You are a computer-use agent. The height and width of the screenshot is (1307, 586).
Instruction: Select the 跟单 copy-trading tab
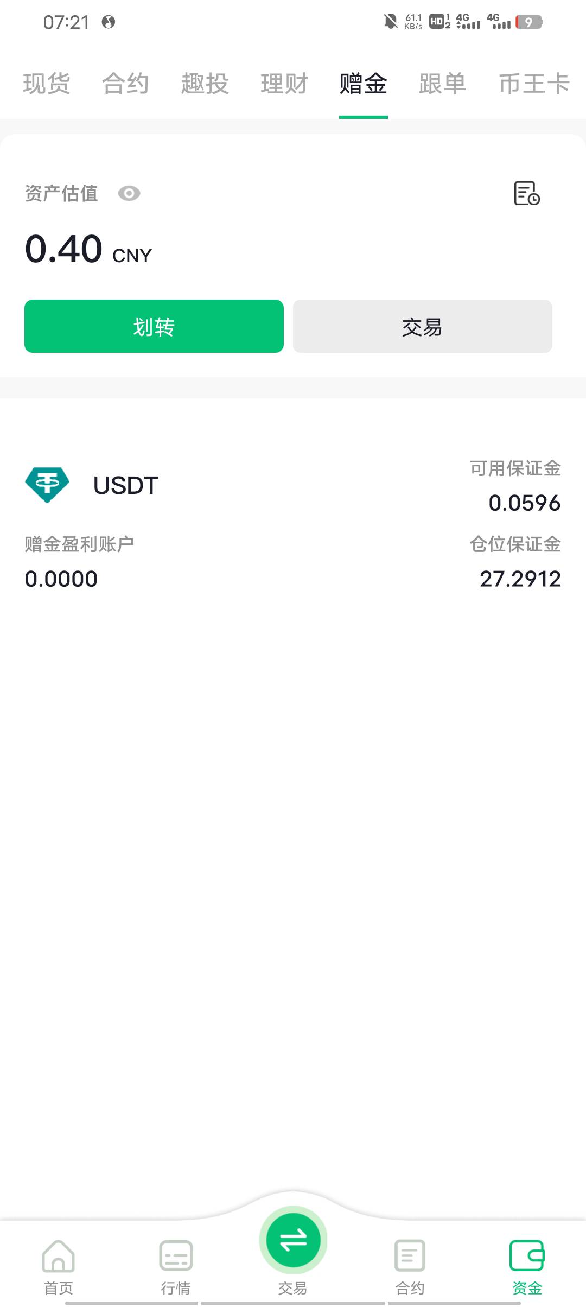point(443,84)
